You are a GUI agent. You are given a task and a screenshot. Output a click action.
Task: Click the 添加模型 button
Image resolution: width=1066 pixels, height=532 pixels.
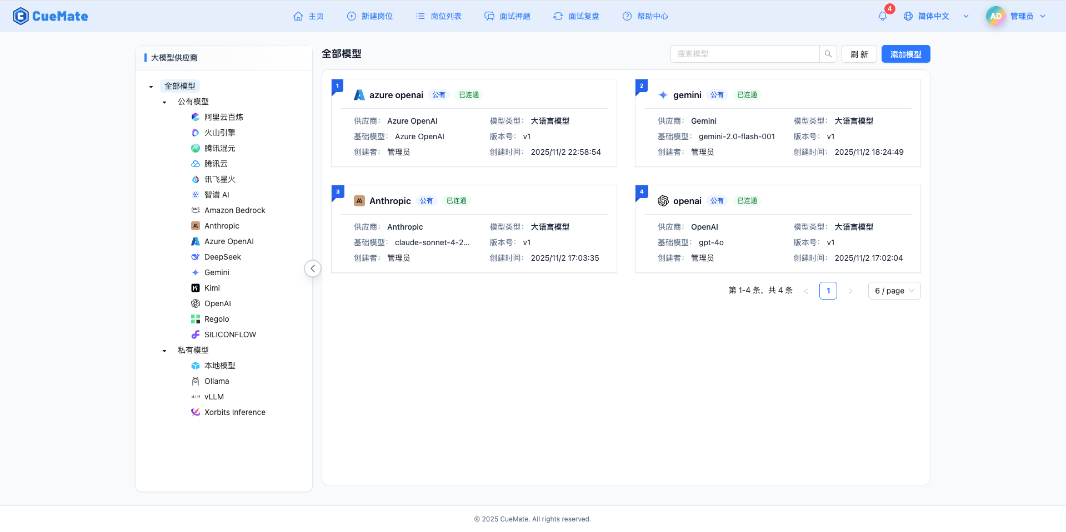[x=905, y=54]
